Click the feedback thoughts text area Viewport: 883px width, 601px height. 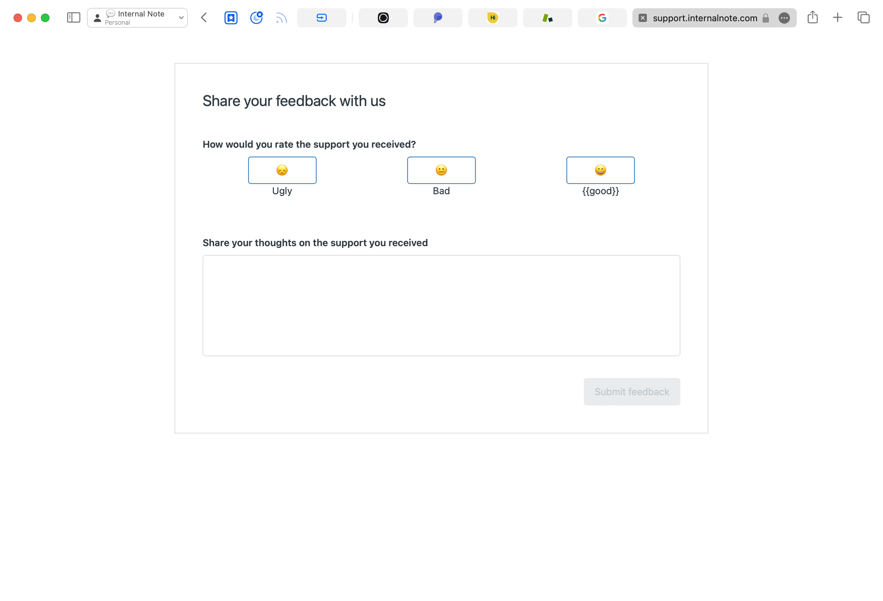[x=441, y=305]
